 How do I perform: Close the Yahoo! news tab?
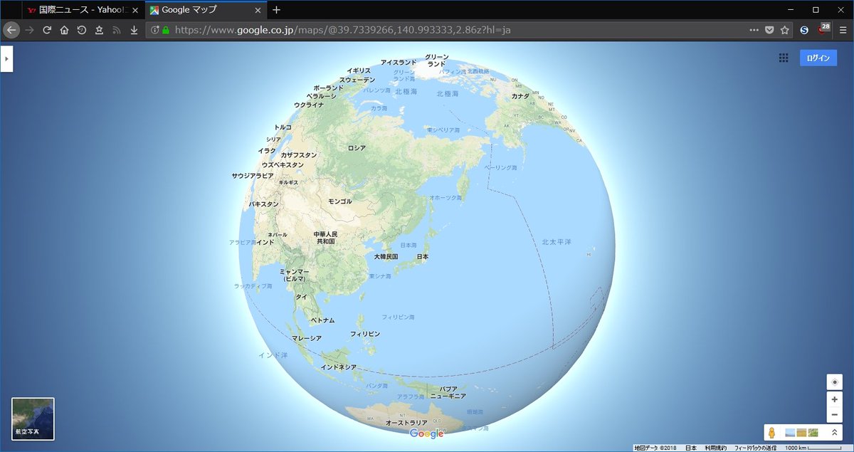135,10
